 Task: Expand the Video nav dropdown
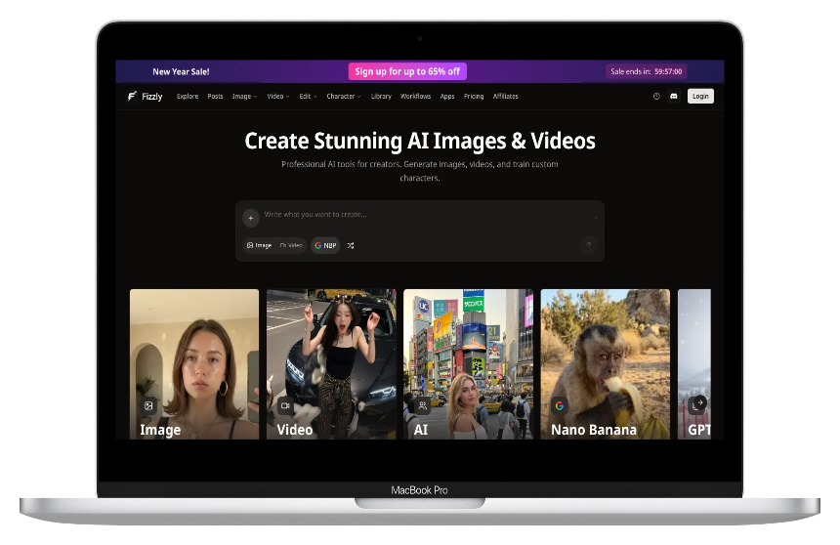(x=278, y=97)
